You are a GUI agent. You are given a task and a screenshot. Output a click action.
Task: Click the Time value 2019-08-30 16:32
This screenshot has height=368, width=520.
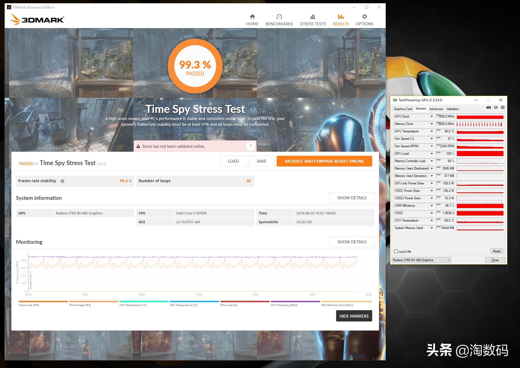click(x=334, y=213)
